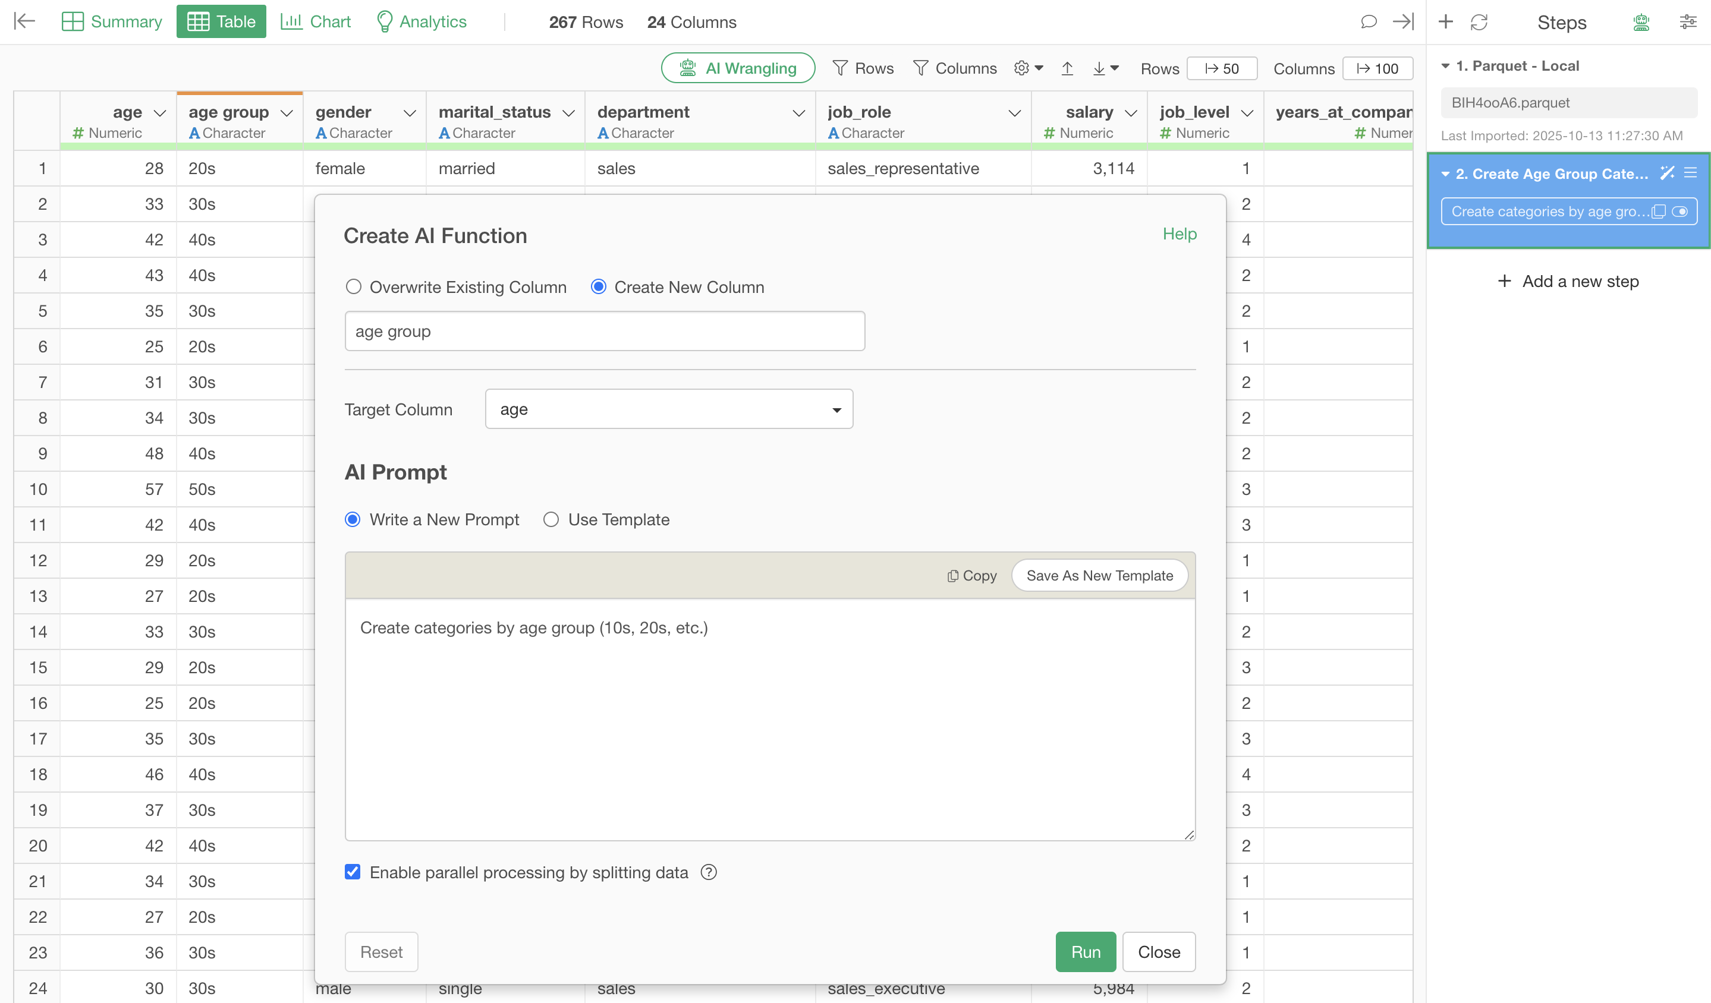The image size is (1711, 1003).
Task: Click Save As New Template button
Action: pyautogui.click(x=1099, y=575)
